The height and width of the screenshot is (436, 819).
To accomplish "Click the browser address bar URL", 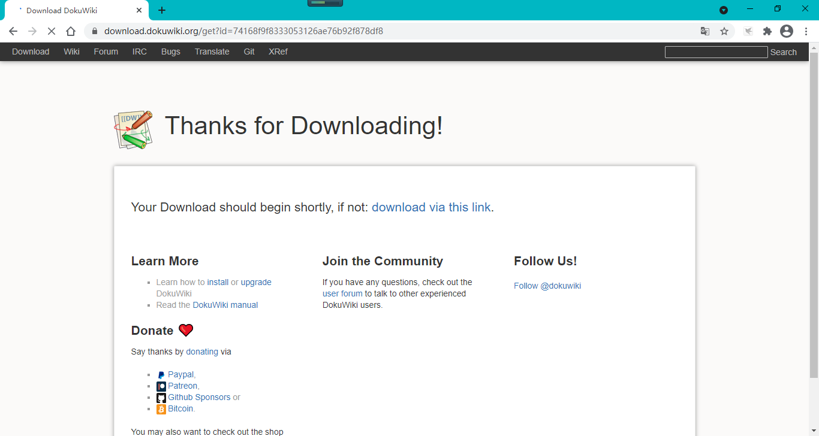I will 243,31.
